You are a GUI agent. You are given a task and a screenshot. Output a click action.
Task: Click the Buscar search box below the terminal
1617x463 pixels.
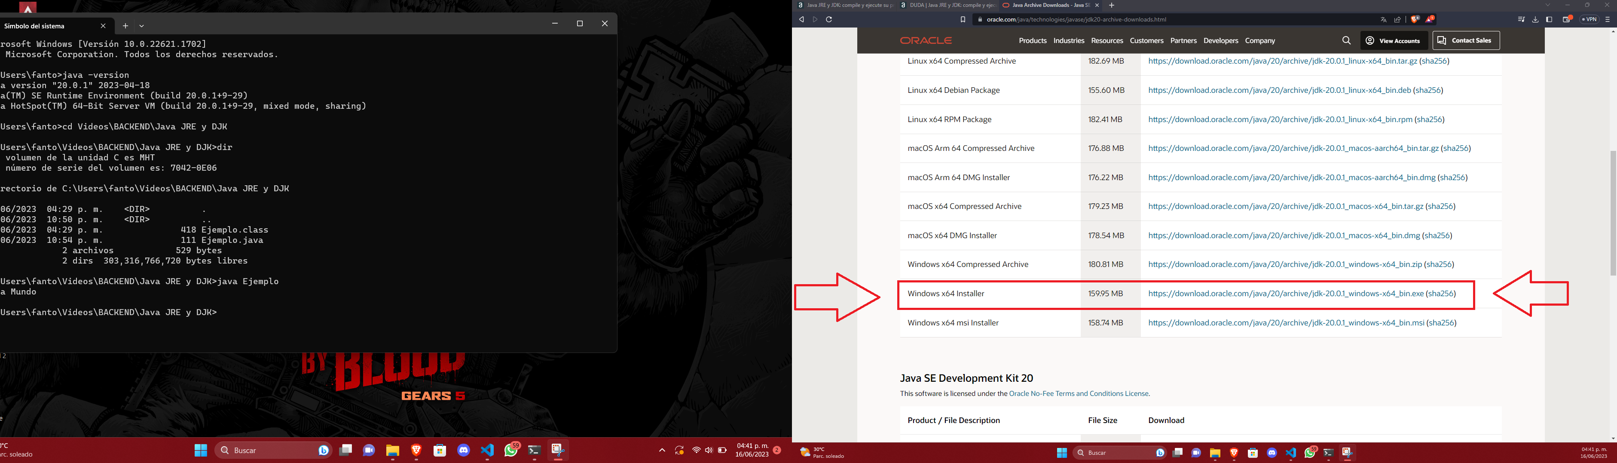coord(274,451)
